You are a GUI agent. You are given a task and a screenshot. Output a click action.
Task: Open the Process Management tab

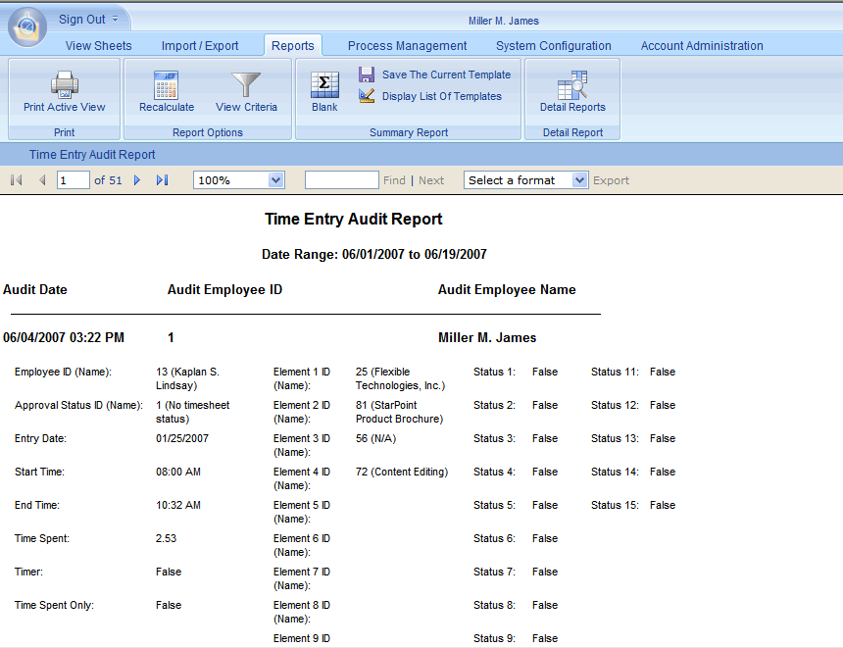tap(407, 46)
